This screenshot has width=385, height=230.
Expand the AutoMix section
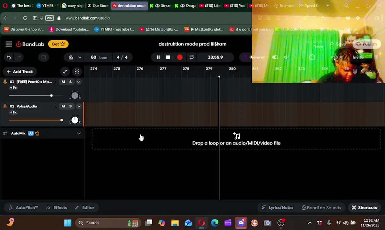click(79, 133)
